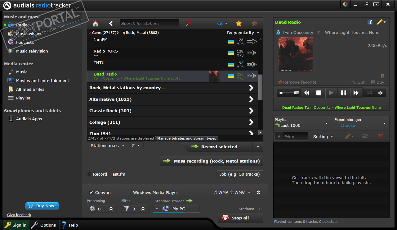Click the yellow pencil edit icon
The image size is (397, 230).
pos(379,22)
